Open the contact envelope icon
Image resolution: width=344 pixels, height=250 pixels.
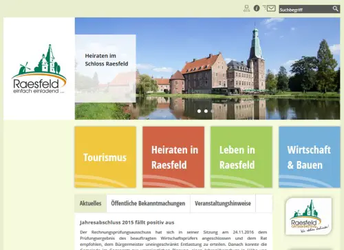pos(269,8)
